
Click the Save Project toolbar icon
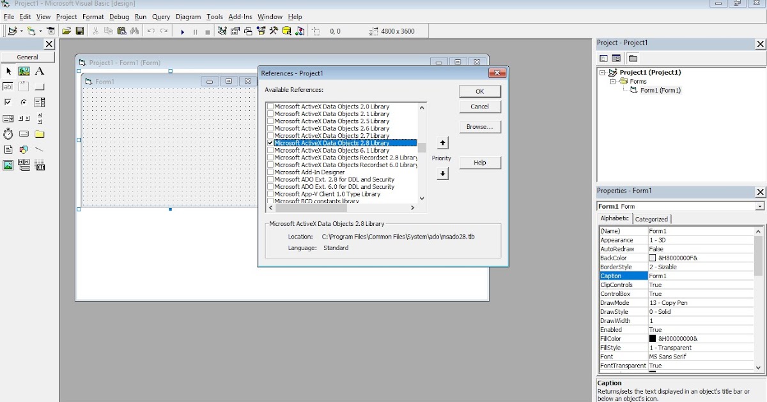click(79, 30)
